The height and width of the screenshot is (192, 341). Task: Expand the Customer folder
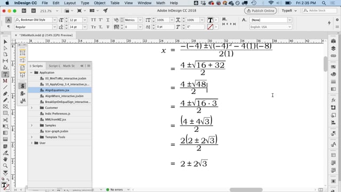click(32, 108)
